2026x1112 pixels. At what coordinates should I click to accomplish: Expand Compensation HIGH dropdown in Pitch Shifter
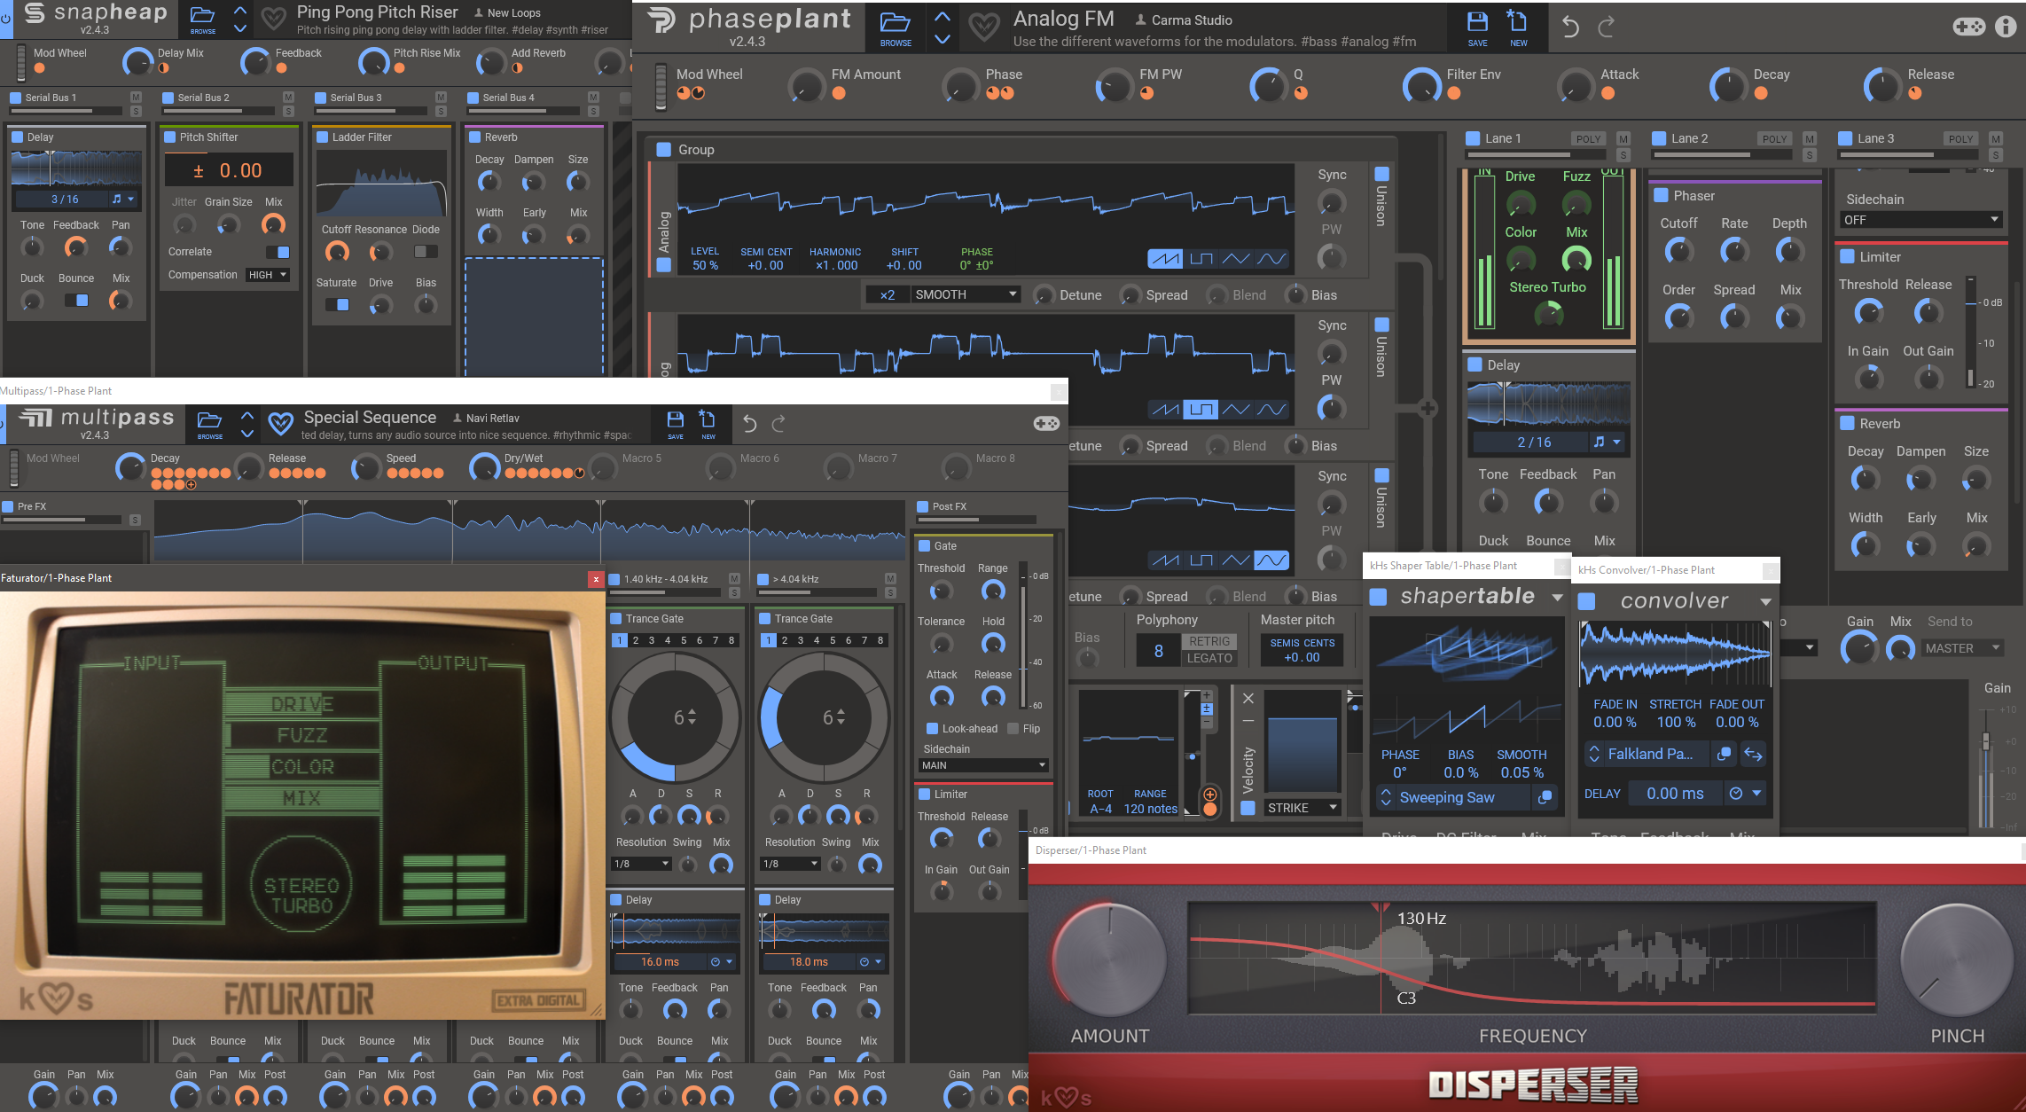click(268, 275)
